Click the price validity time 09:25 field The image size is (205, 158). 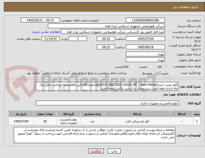pyautogui.click(x=106, y=47)
